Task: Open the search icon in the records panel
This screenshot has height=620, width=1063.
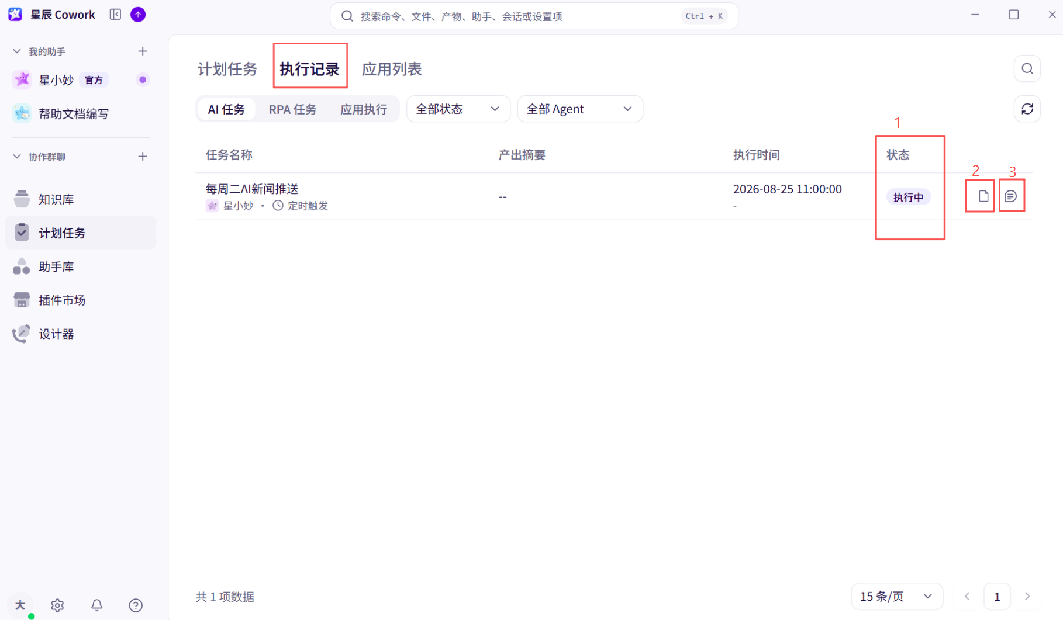Action: [x=1027, y=69]
